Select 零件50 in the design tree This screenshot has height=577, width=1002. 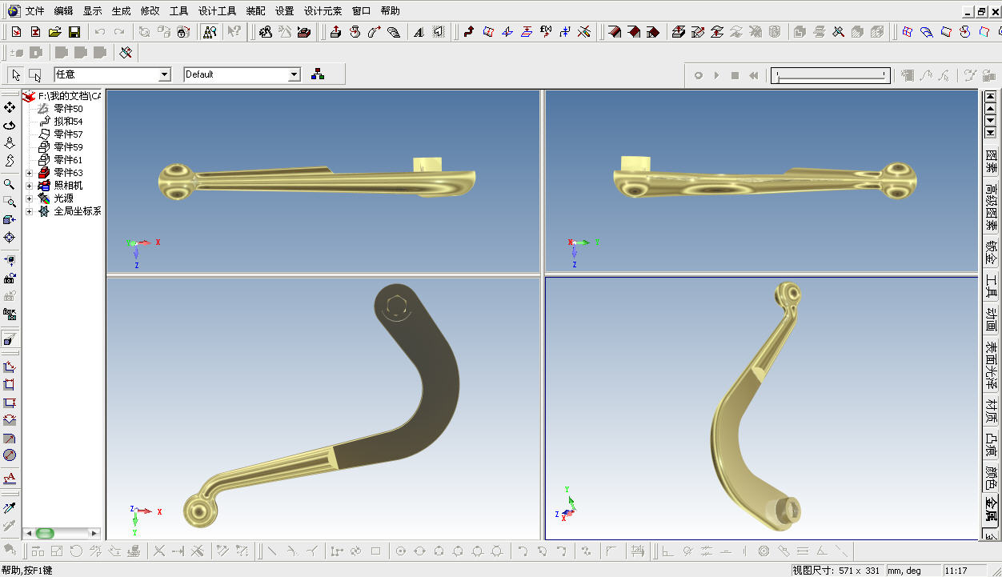click(68, 109)
